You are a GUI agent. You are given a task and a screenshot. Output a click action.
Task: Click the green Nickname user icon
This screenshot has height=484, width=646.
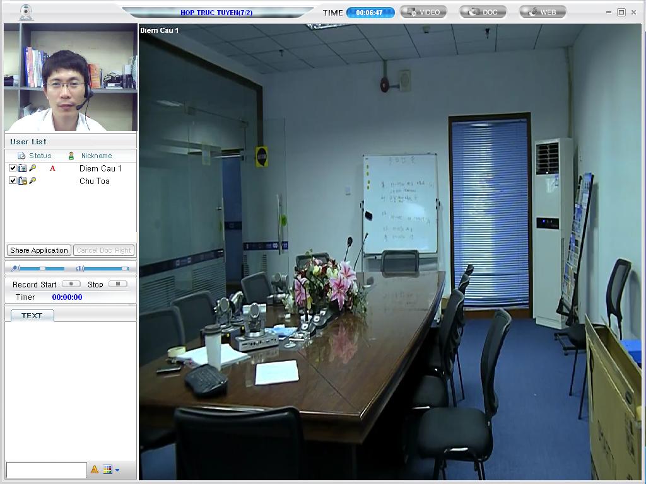point(71,156)
